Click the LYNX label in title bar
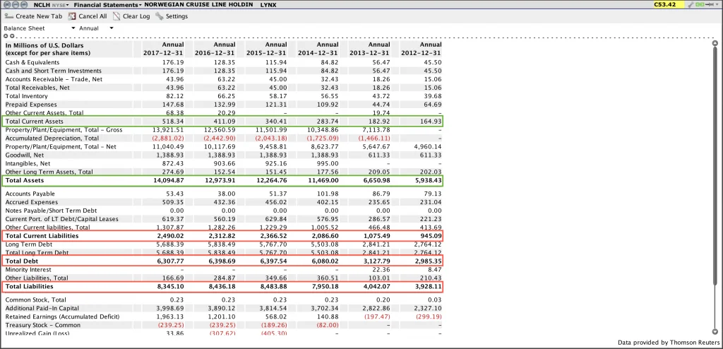 (x=268, y=5)
